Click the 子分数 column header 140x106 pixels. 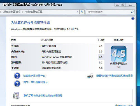pos(101,40)
